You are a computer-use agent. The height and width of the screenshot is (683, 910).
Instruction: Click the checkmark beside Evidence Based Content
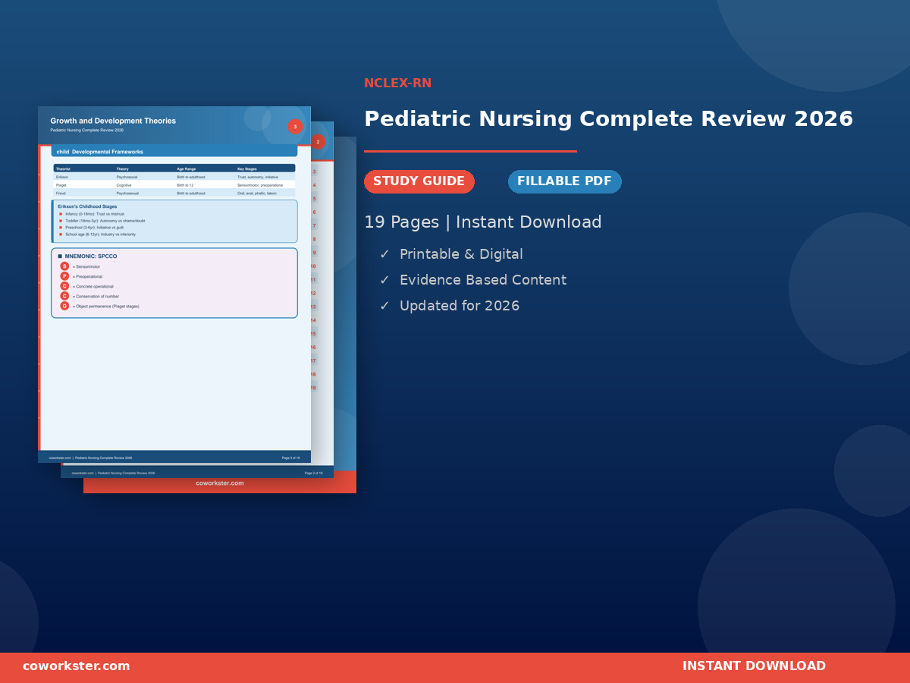384,280
